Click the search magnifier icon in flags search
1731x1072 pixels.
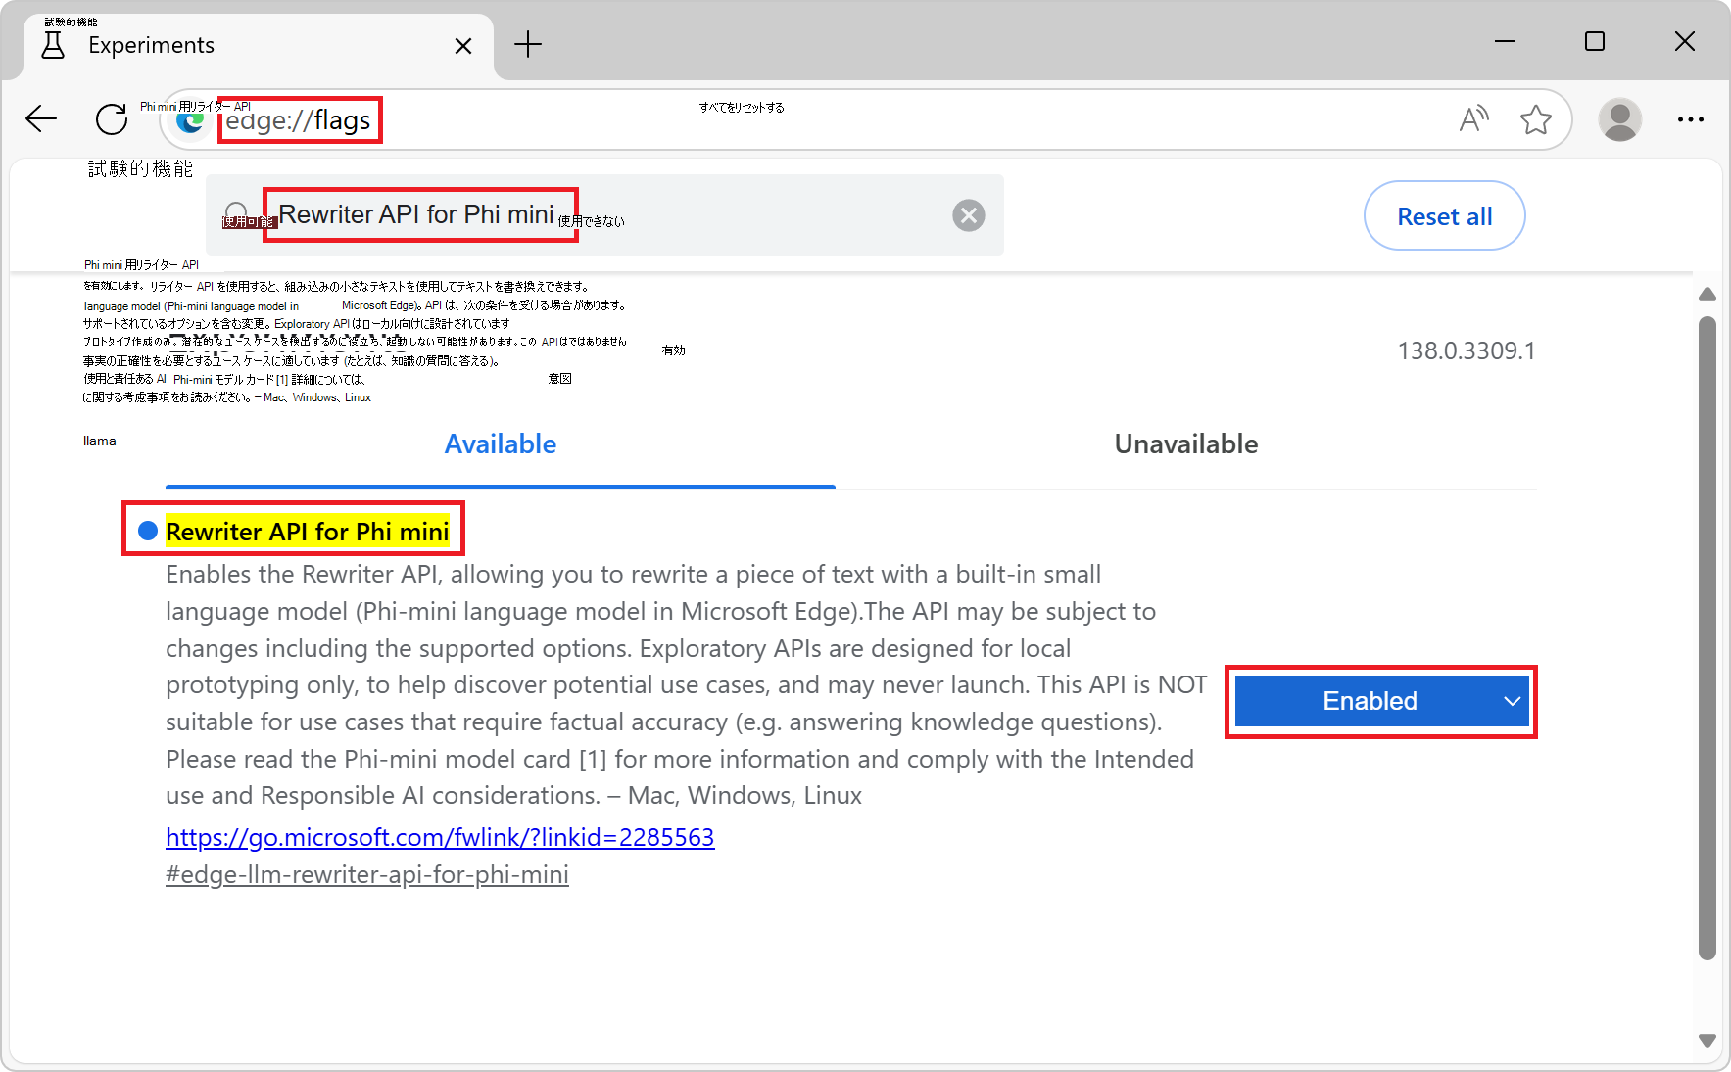tap(236, 214)
